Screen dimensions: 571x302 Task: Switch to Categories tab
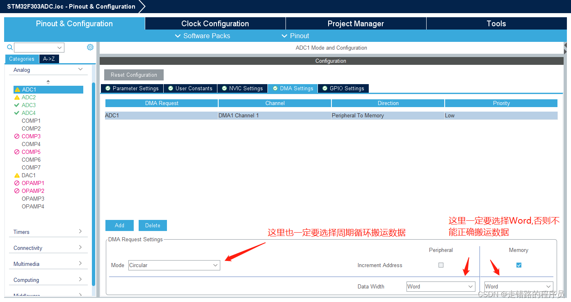[22, 59]
